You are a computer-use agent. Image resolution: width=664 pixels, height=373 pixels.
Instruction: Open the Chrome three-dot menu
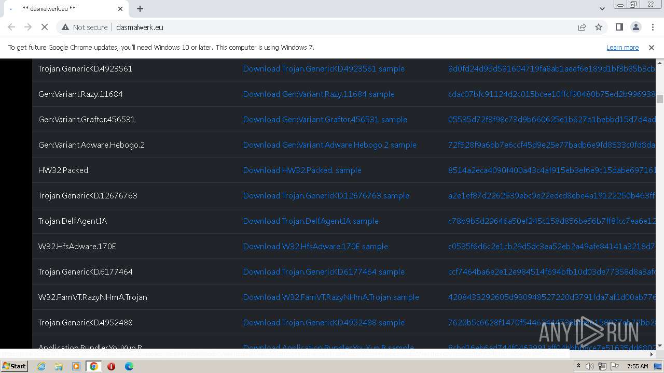[x=652, y=27]
